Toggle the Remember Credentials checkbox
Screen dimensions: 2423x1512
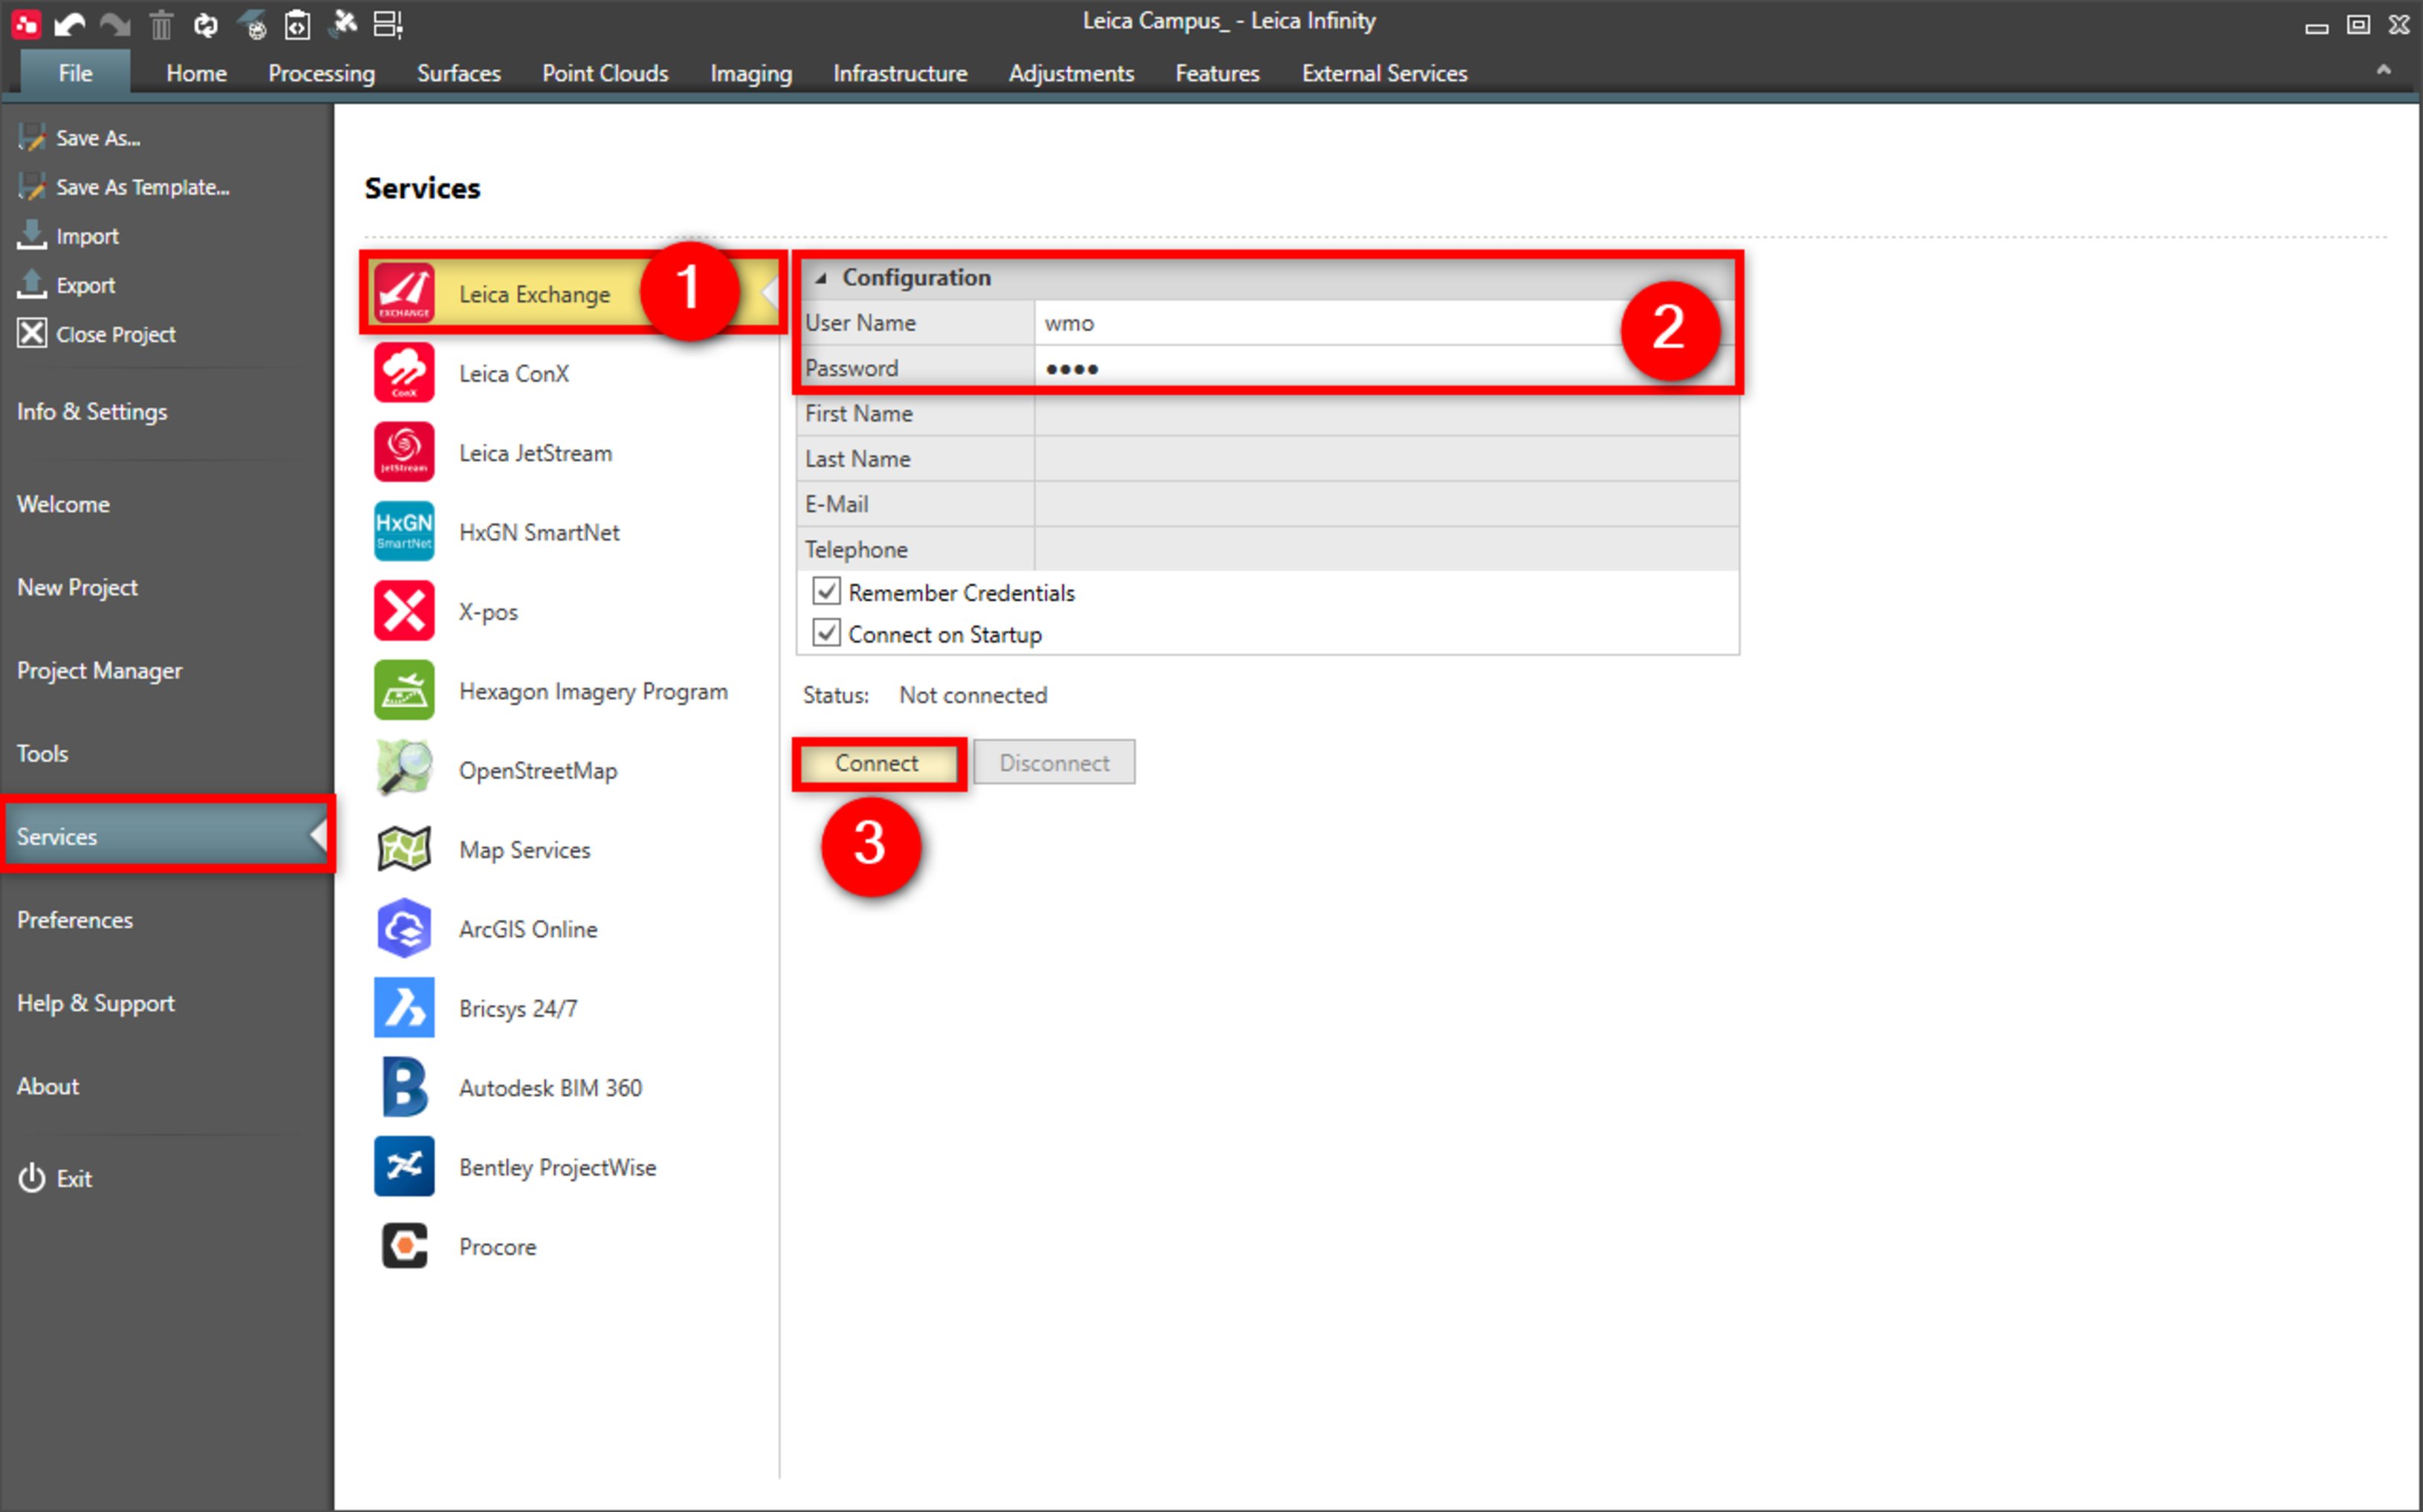point(826,592)
